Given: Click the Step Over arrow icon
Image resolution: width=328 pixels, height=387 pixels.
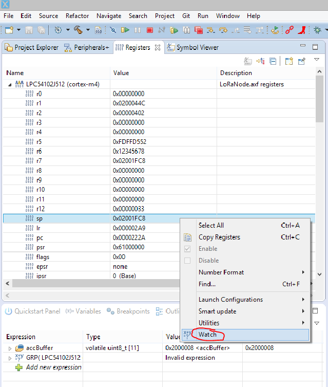Looking at the screenshot, I should 223,30.
